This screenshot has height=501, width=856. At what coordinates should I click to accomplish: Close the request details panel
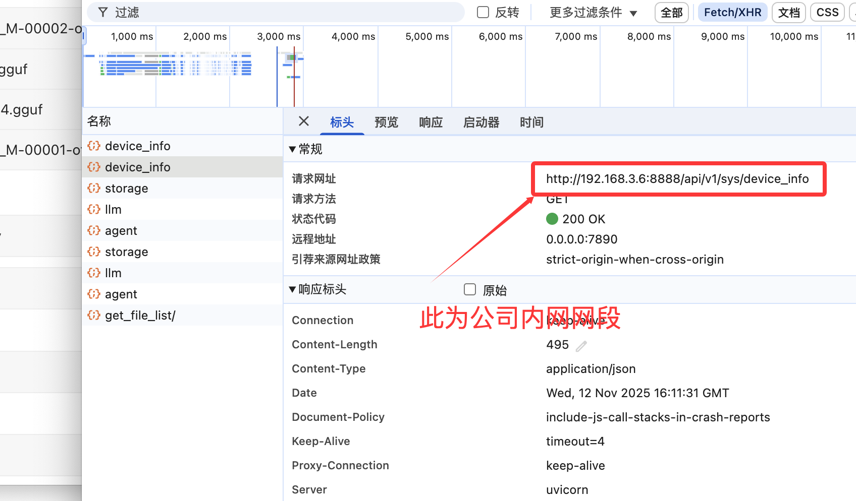(303, 121)
